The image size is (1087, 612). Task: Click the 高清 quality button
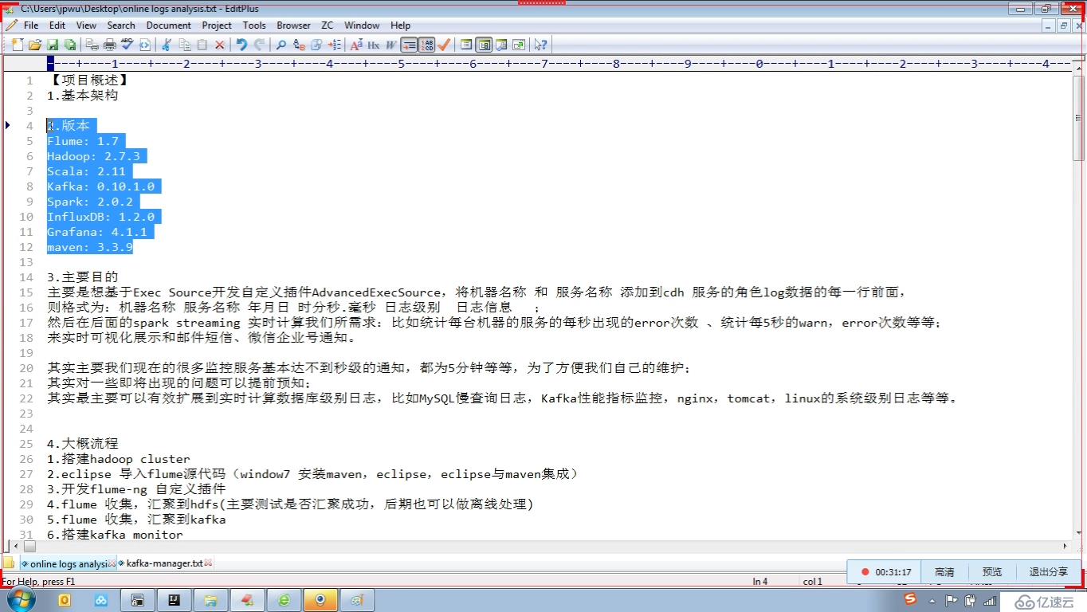(944, 572)
